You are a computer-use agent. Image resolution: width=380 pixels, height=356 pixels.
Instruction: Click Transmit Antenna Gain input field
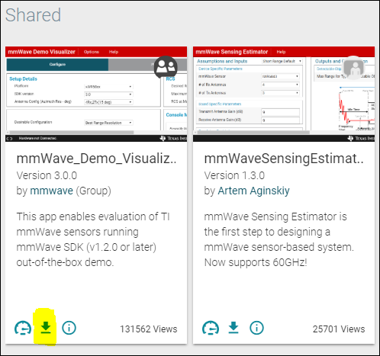[x=281, y=112]
